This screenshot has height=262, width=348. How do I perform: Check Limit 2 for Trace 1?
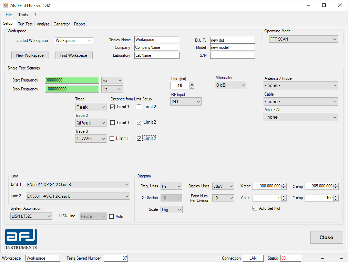pyautogui.click(x=139, y=107)
